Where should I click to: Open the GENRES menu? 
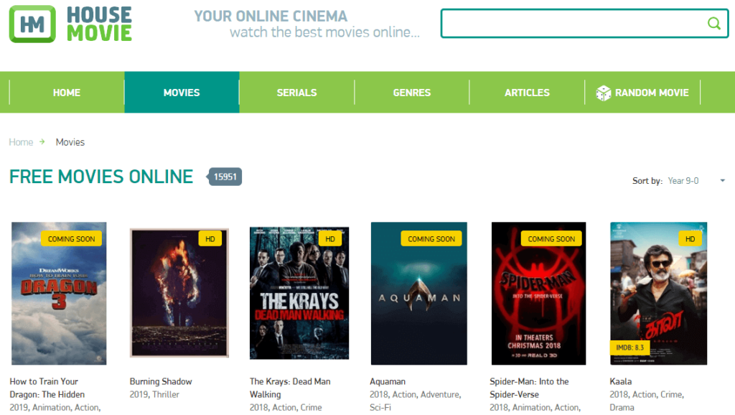[411, 92]
